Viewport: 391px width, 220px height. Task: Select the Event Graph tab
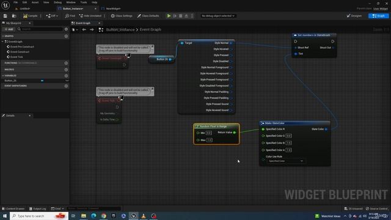83,23
